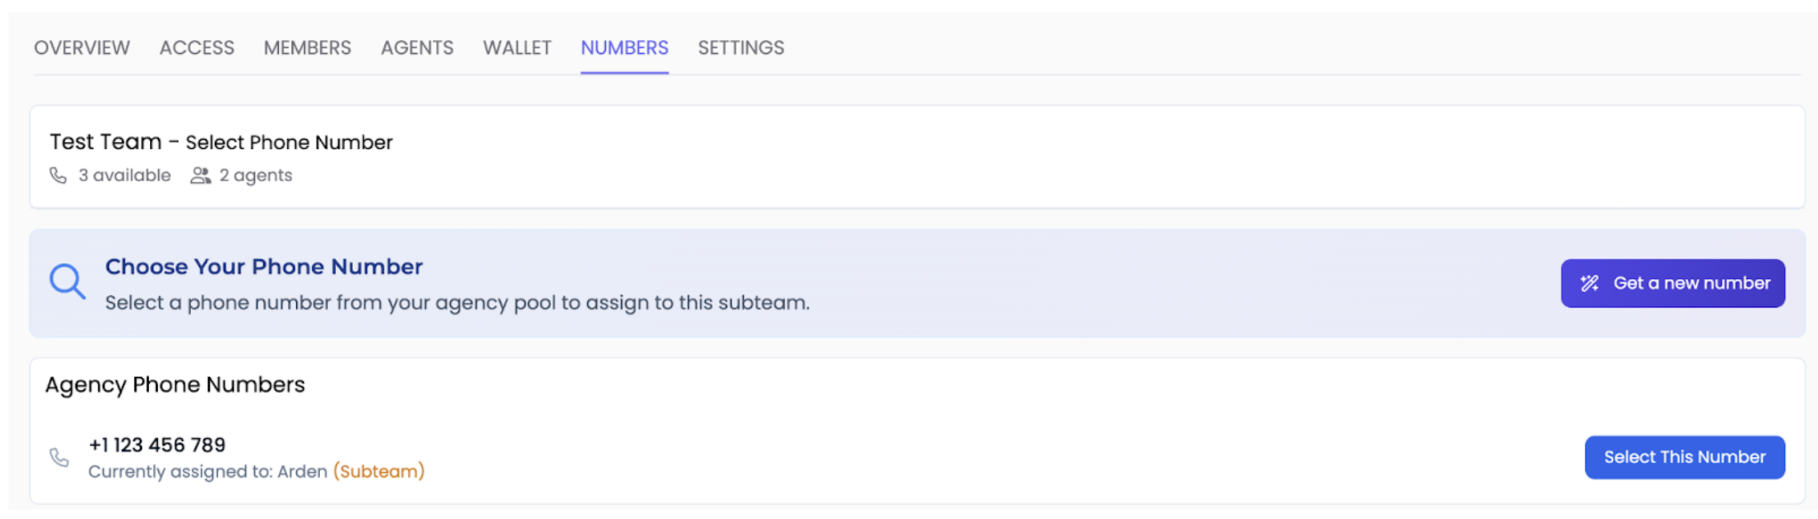Click the agents icon next to 2 agents
This screenshot has height=519, width=1818.
pyautogui.click(x=200, y=175)
